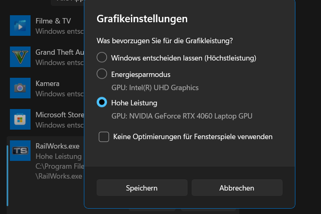Click the Keine Optimierungen für Fensterspiele label
The width and height of the screenshot is (321, 214).
[x=193, y=137]
